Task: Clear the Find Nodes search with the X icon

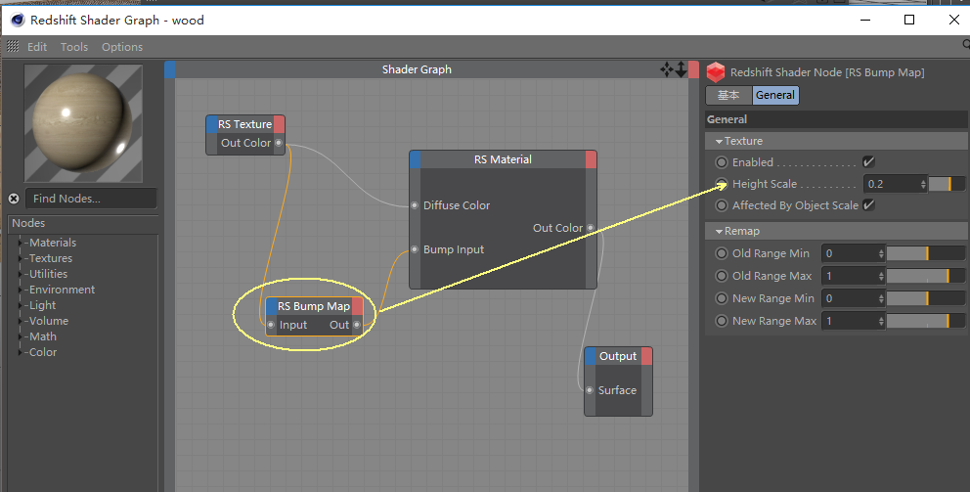Action: tap(14, 199)
